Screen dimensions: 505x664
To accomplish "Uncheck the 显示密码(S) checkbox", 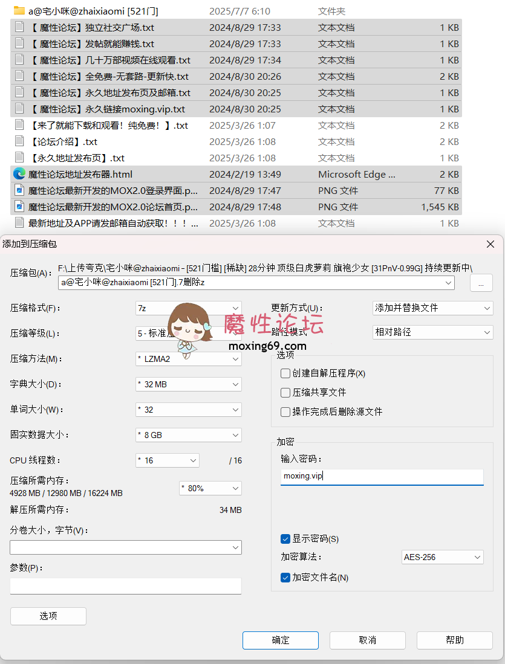I will [285, 539].
